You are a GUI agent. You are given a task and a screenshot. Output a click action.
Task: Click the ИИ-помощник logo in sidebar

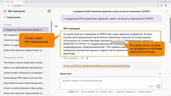click(5, 11)
